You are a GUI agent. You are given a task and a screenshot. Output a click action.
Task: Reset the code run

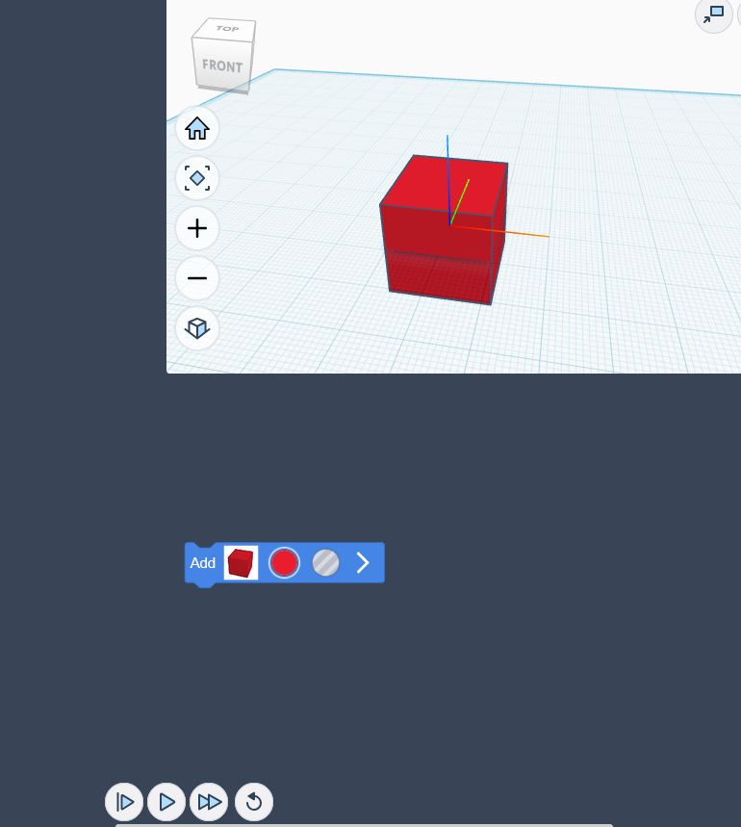254,802
